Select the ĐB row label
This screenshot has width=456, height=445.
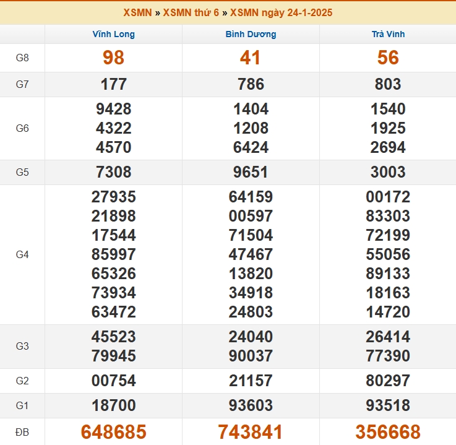coord(22,432)
